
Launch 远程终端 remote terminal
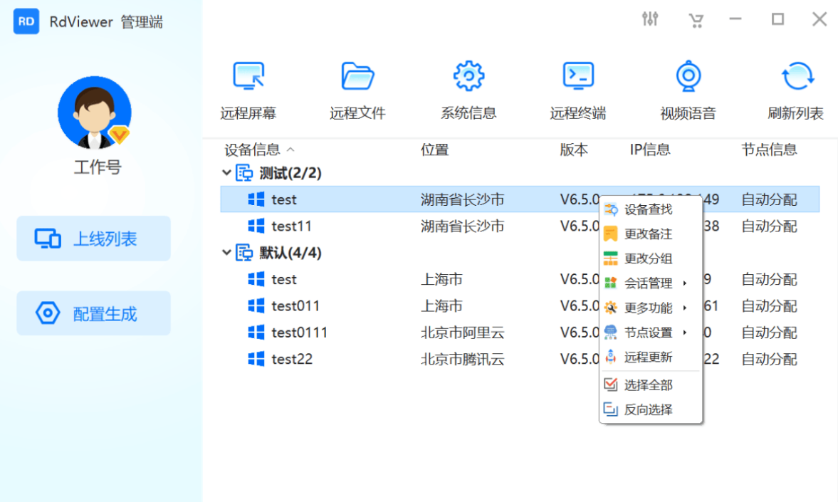pos(577,87)
